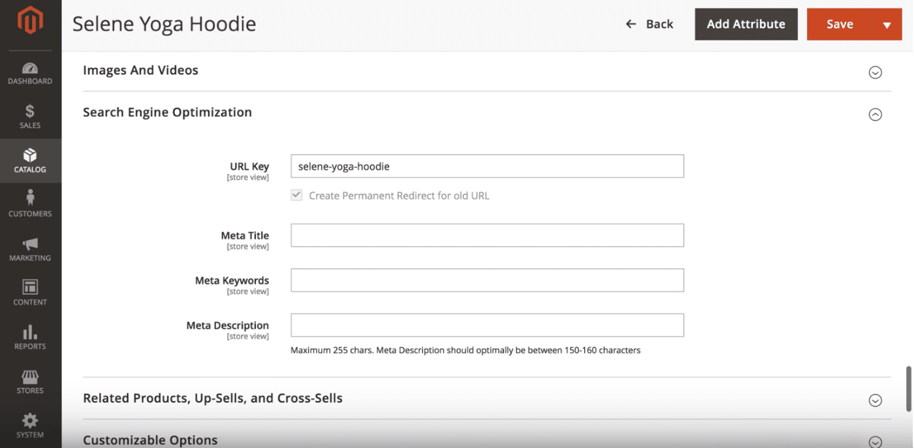Expand Related Products, Up-Sells, and Cross-Sells
Viewport: 914px width, 448px height.
(x=875, y=400)
